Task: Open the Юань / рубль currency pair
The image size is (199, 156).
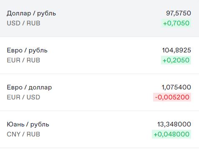Action: (x=99, y=129)
